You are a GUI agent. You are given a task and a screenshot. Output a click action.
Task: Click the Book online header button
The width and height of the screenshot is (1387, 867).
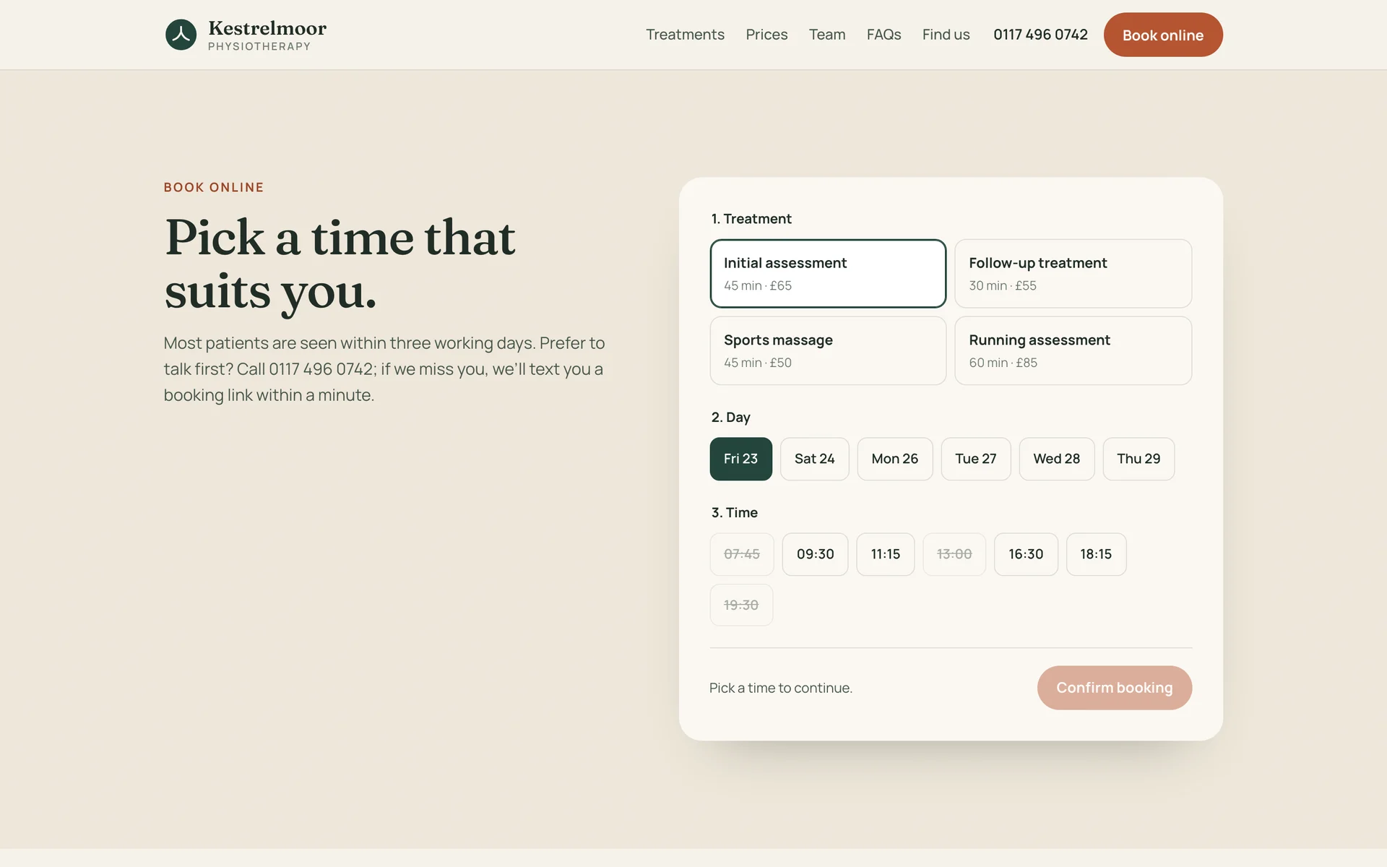pos(1163,35)
